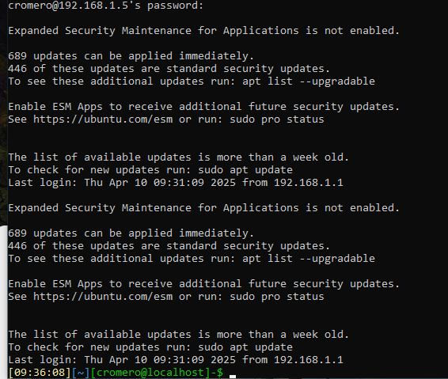Click the white window edge left of the terminal
Screen dimensions: 448x379
tap(4, 302)
